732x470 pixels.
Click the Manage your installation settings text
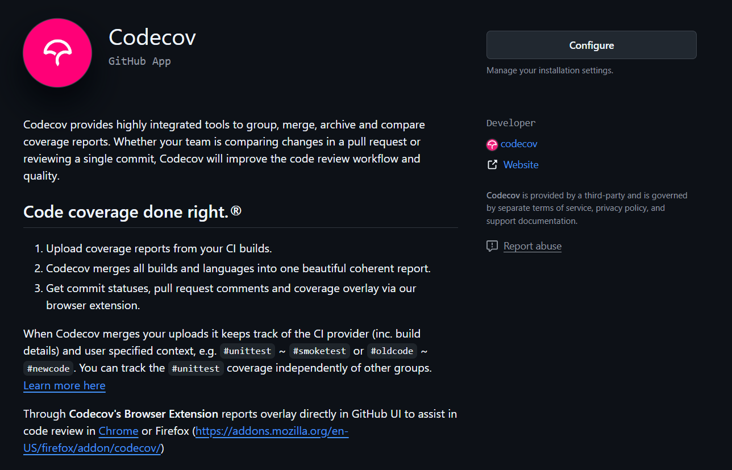click(x=550, y=70)
